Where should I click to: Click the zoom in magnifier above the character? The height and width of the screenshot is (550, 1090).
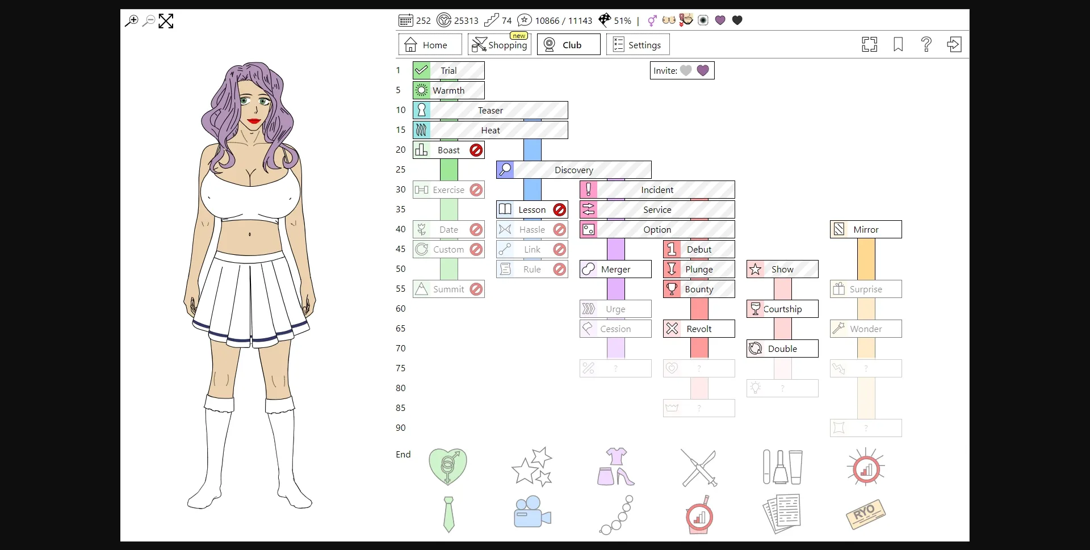click(131, 21)
